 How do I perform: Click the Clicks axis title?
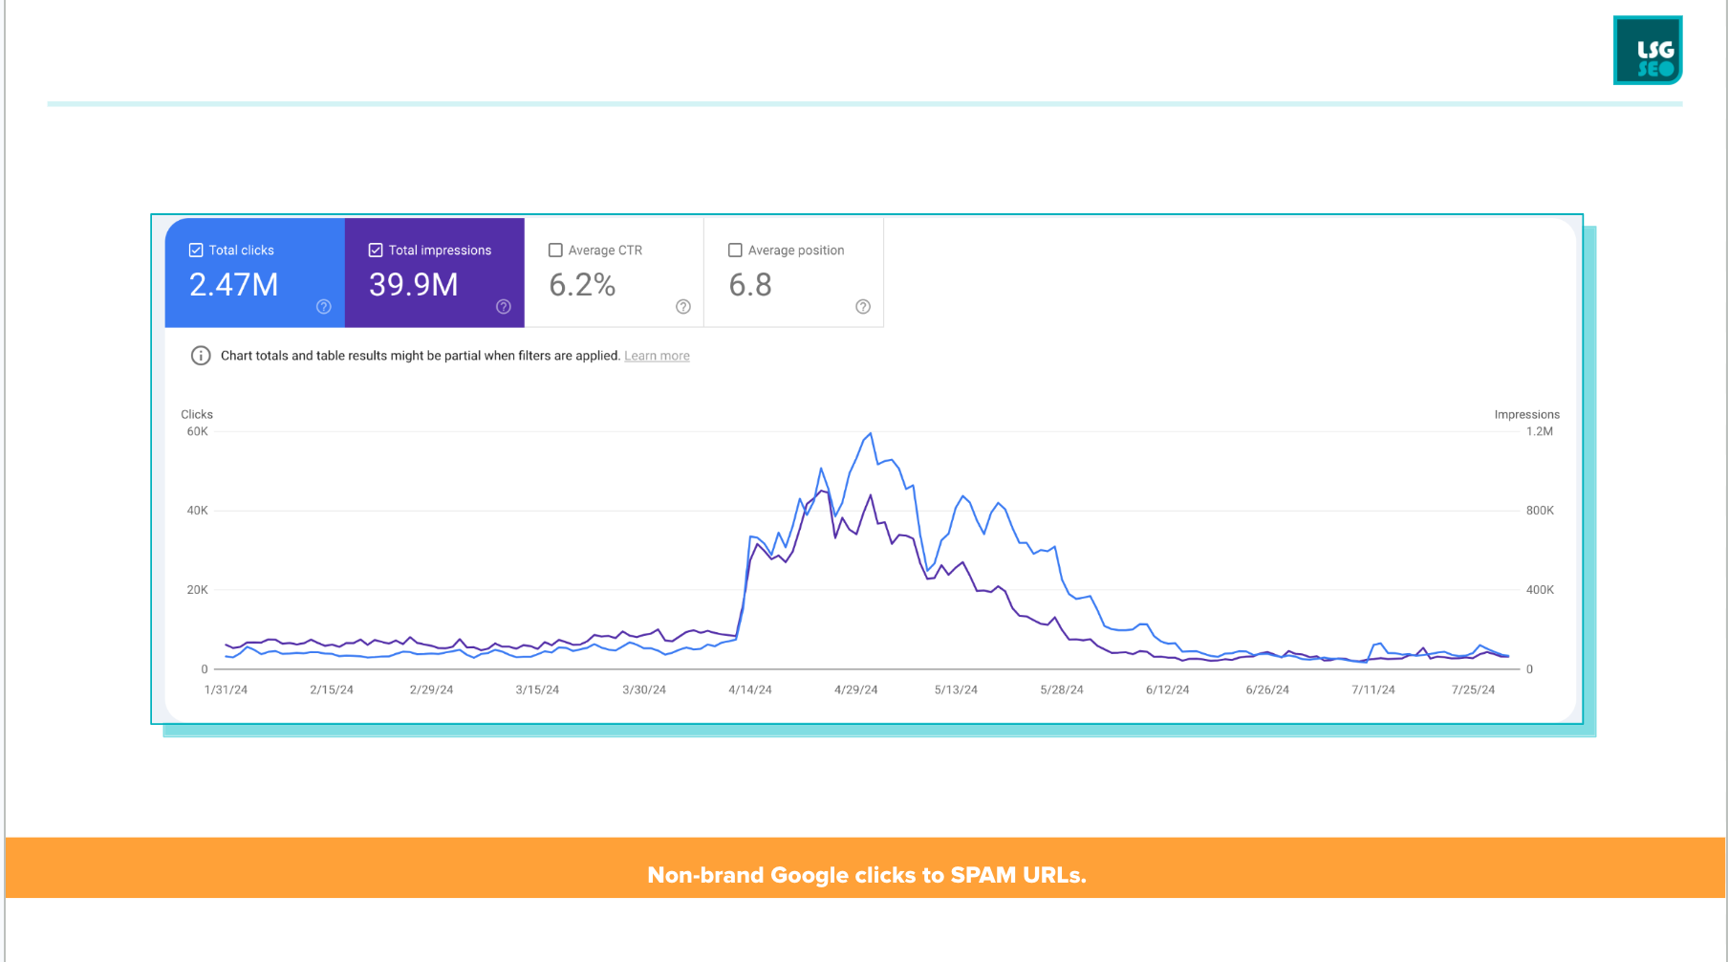pos(197,414)
